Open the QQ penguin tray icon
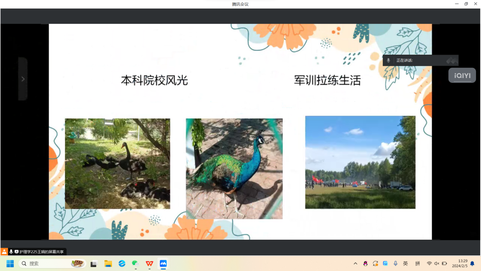The height and width of the screenshot is (271, 481). pos(365,263)
